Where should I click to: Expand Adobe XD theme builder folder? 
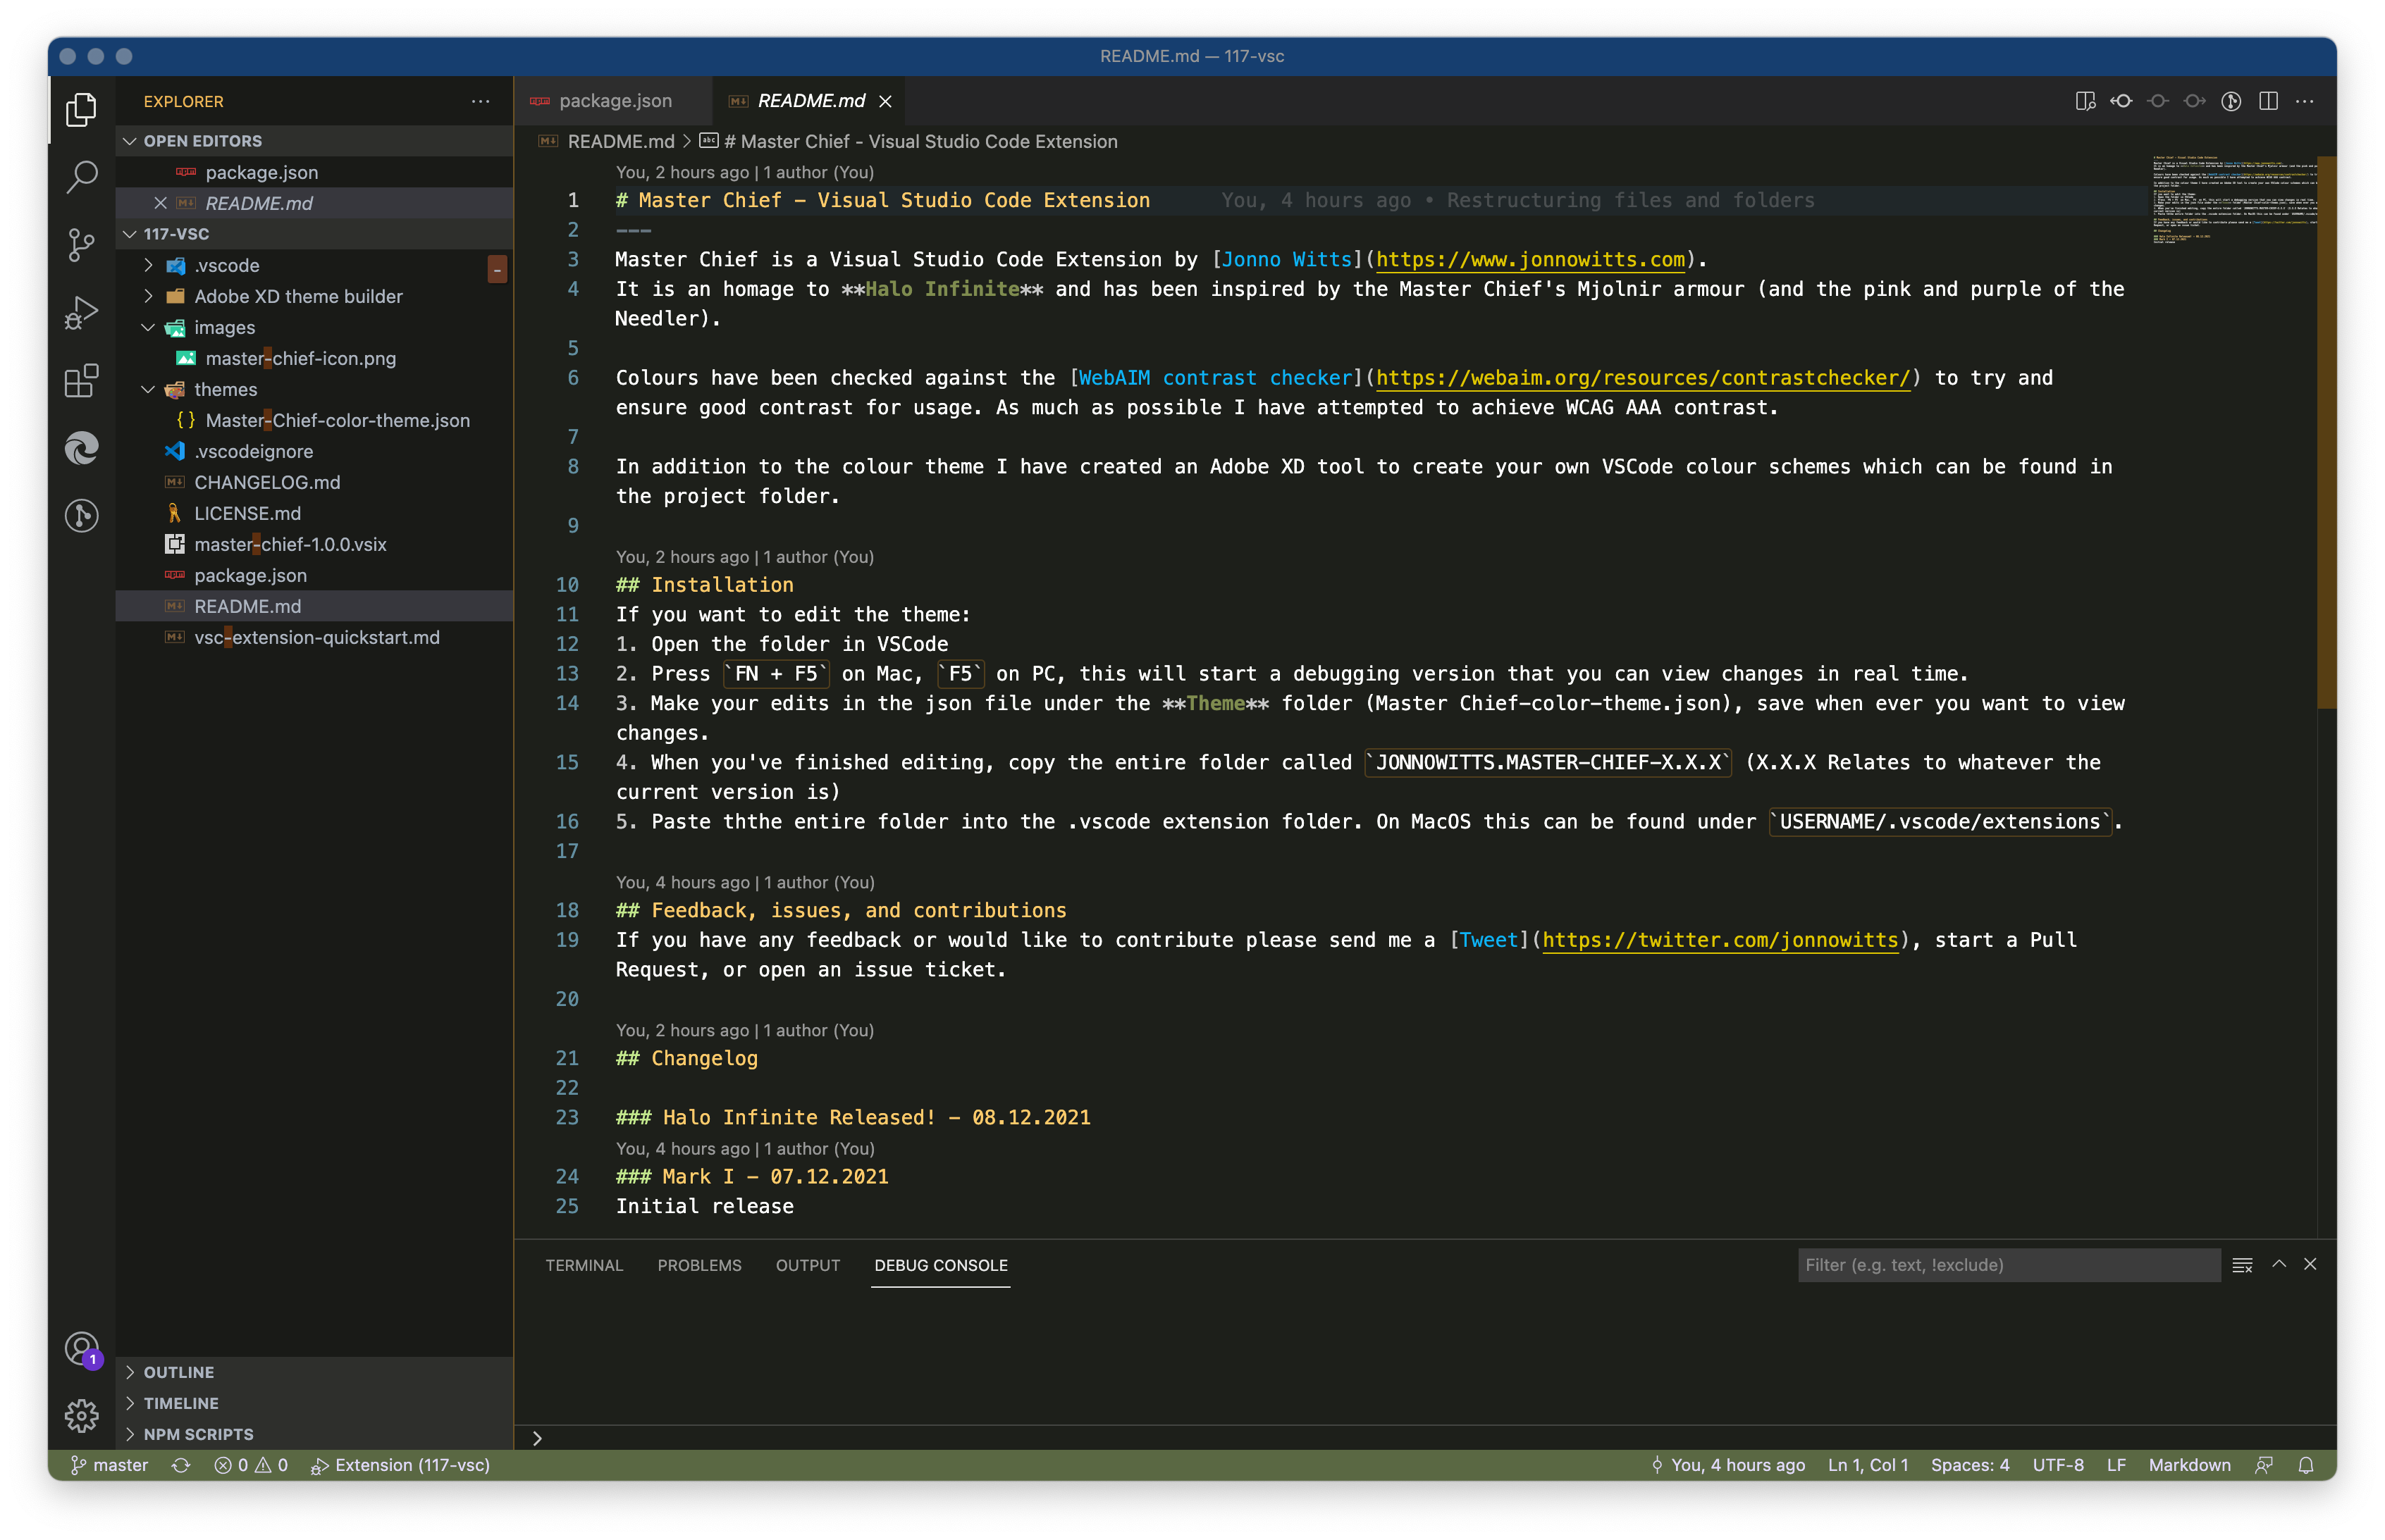coord(314,296)
